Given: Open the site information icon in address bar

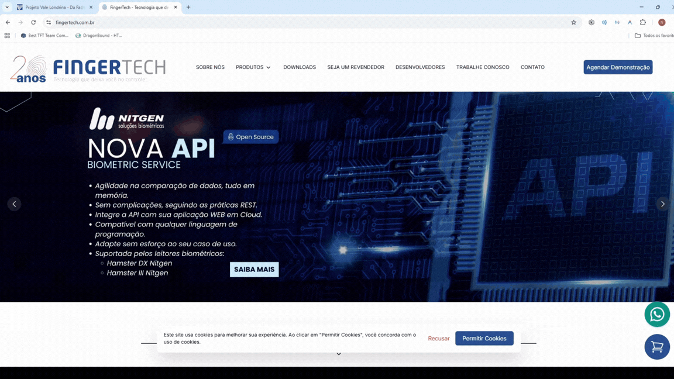Looking at the screenshot, I should pyautogui.click(x=48, y=22).
